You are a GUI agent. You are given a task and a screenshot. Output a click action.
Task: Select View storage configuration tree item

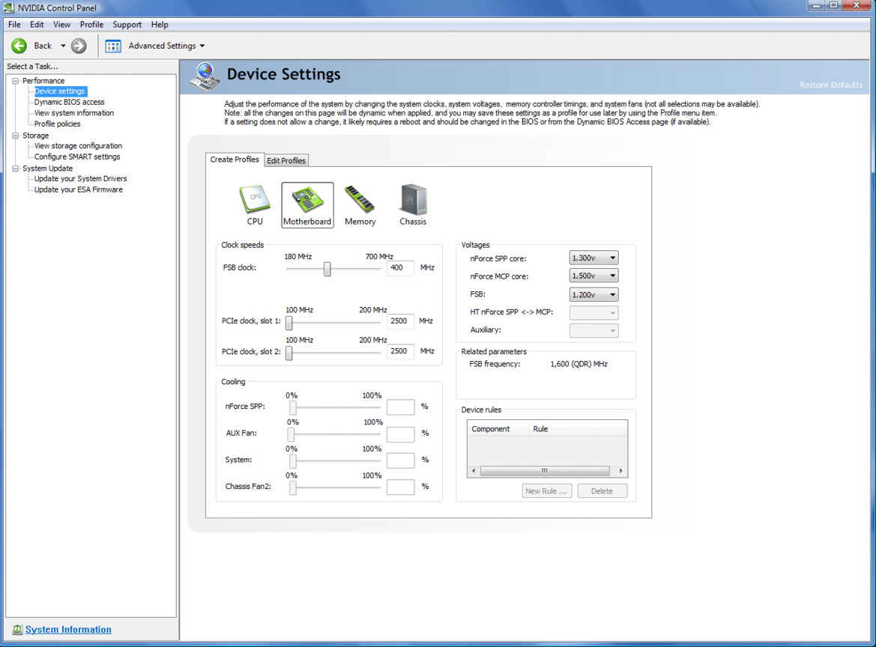[x=78, y=146]
